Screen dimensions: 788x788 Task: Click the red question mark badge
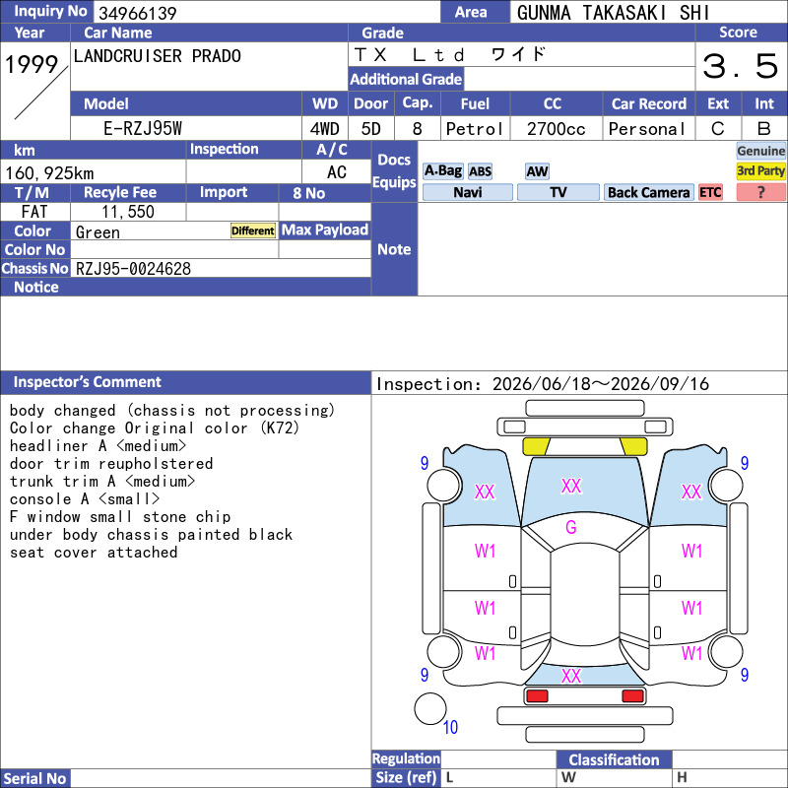pos(760,192)
